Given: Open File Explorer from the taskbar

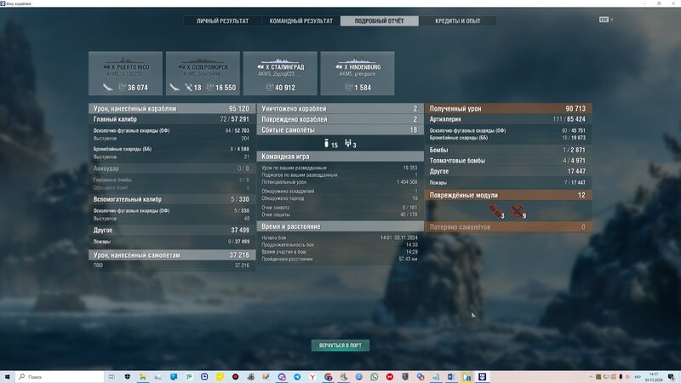Looking at the screenshot, I should (142, 376).
